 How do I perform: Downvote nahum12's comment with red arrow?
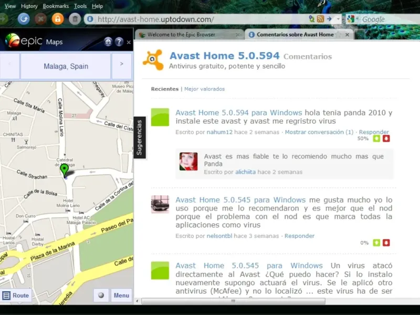(x=386, y=139)
